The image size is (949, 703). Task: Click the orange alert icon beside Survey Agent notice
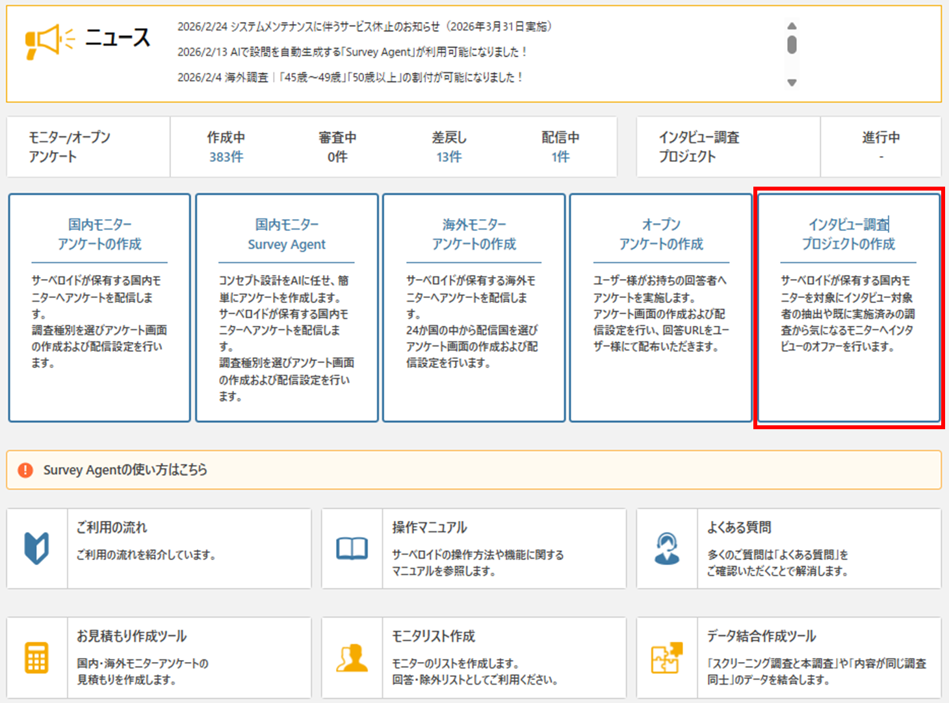point(25,470)
